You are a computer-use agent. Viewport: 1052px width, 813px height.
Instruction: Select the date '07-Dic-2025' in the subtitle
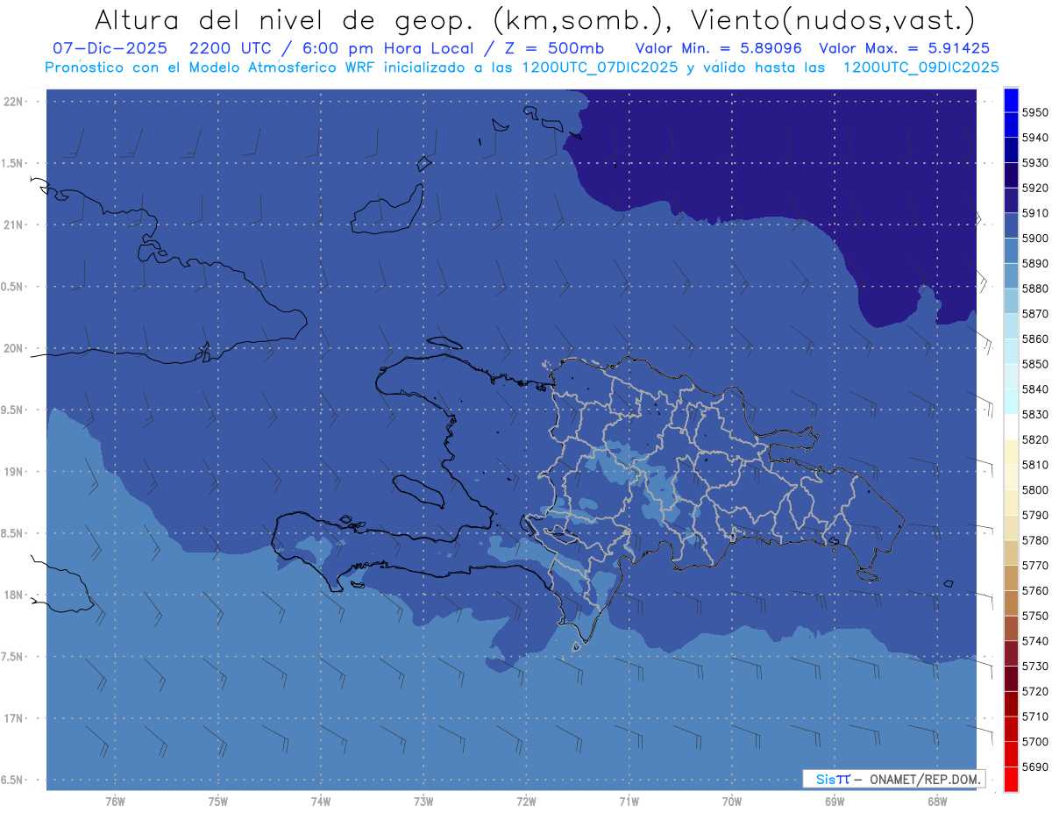coord(108,48)
